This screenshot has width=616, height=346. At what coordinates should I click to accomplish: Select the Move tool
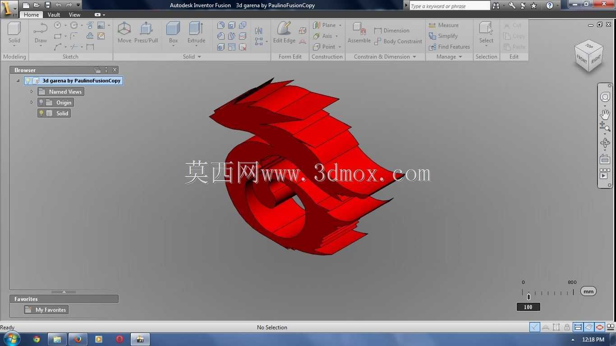click(124, 32)
